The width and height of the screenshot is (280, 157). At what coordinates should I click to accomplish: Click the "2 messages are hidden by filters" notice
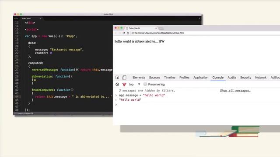click(147, 90)
